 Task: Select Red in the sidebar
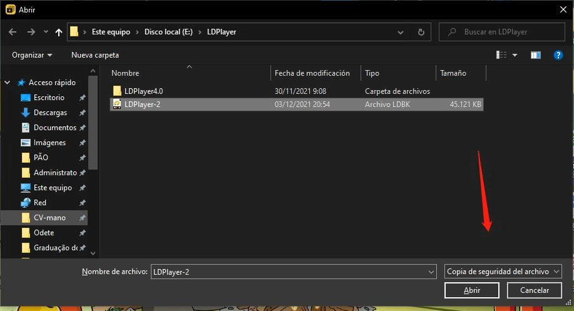click(40, 203)
